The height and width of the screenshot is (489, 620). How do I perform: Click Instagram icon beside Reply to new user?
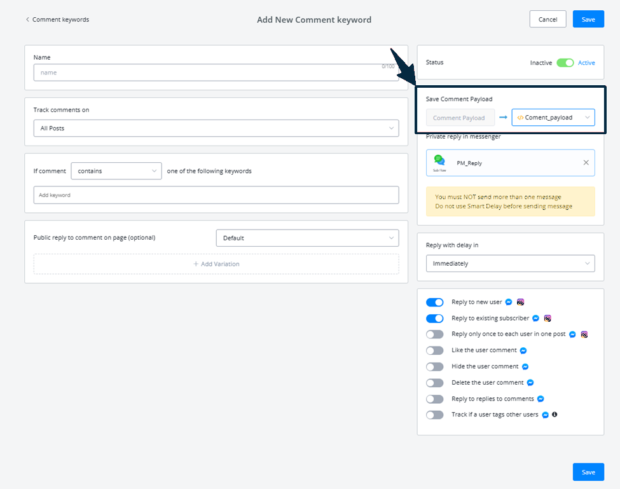pyautogui.click(x=520, y=302)
